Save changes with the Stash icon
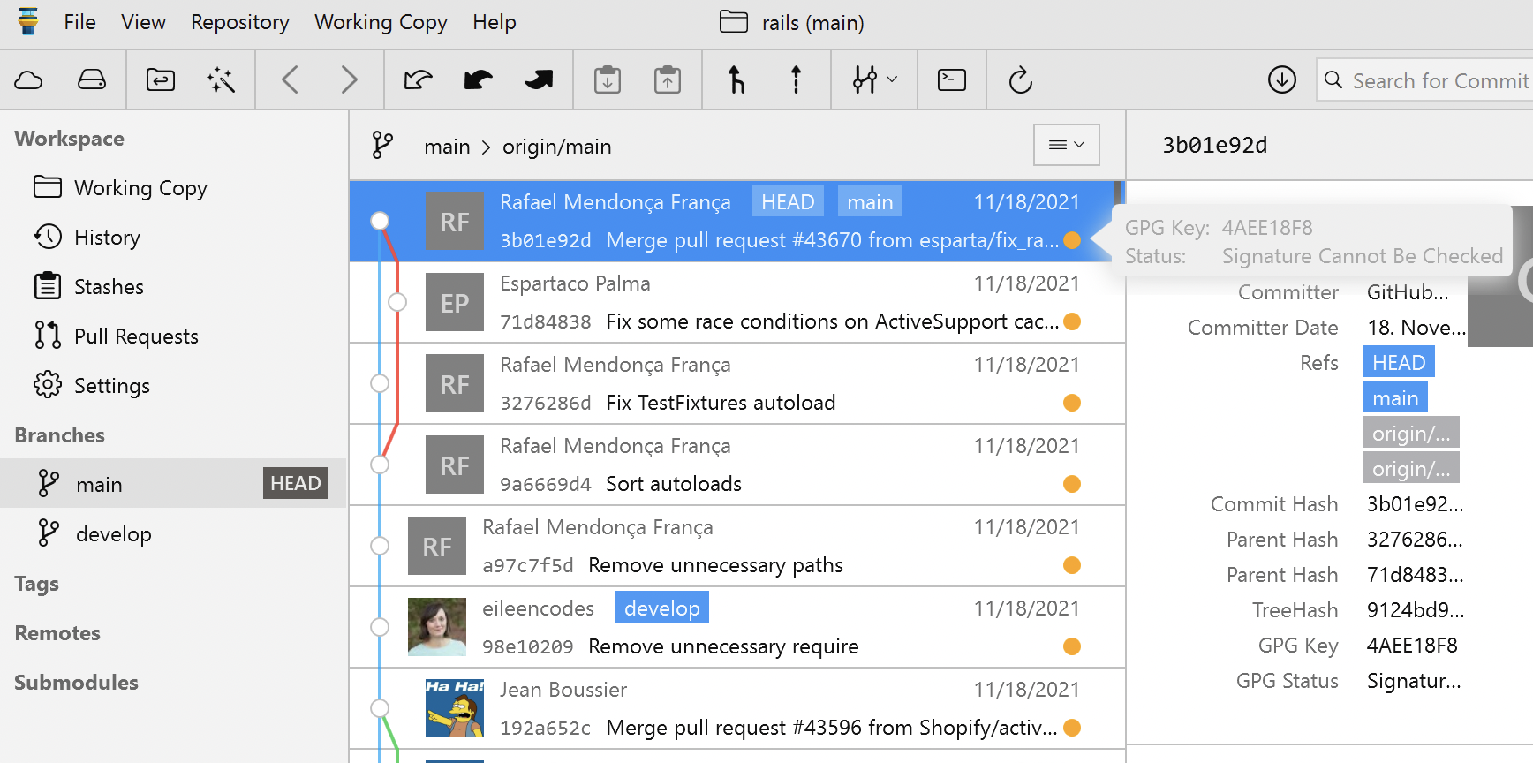The height and width of the screenshot is (763, 1533). pos(608,80)
